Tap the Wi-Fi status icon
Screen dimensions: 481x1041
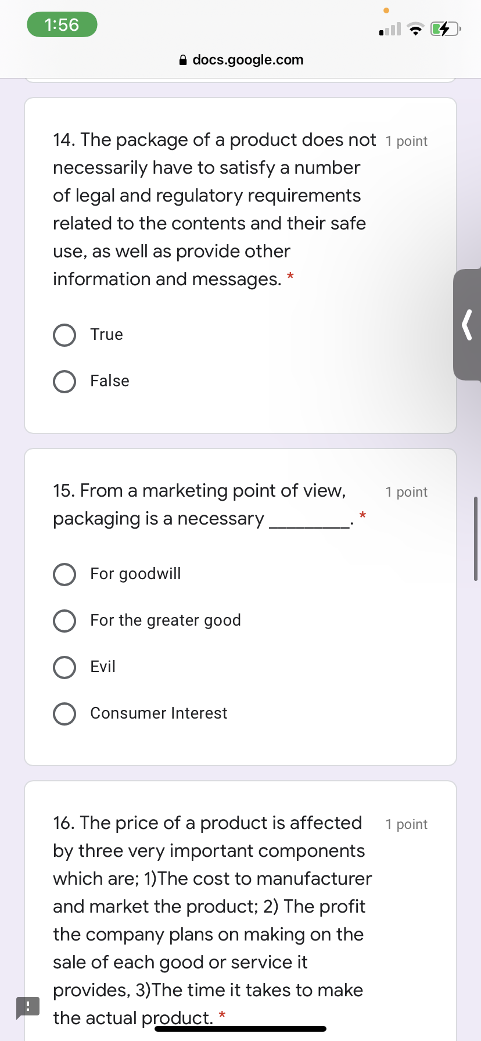click(x=416, y=28)
